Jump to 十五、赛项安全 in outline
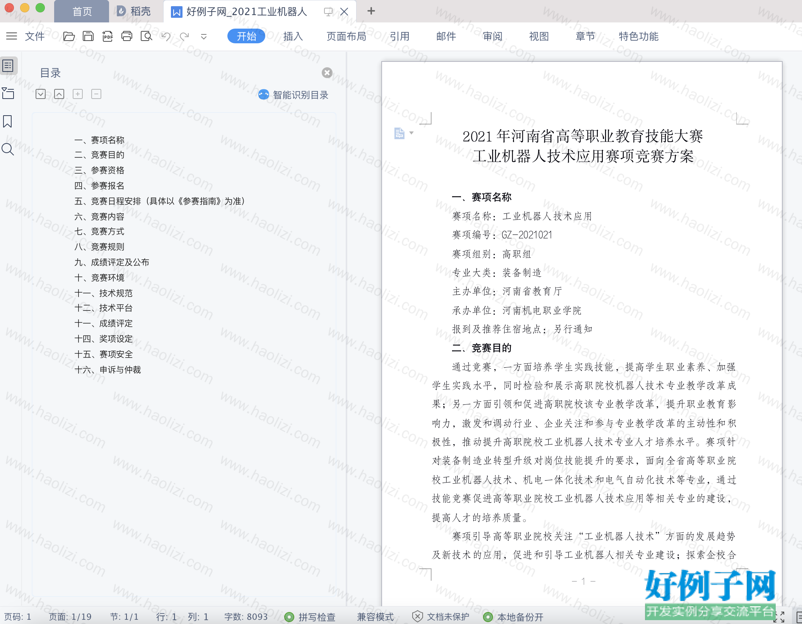 coord(104,355)
